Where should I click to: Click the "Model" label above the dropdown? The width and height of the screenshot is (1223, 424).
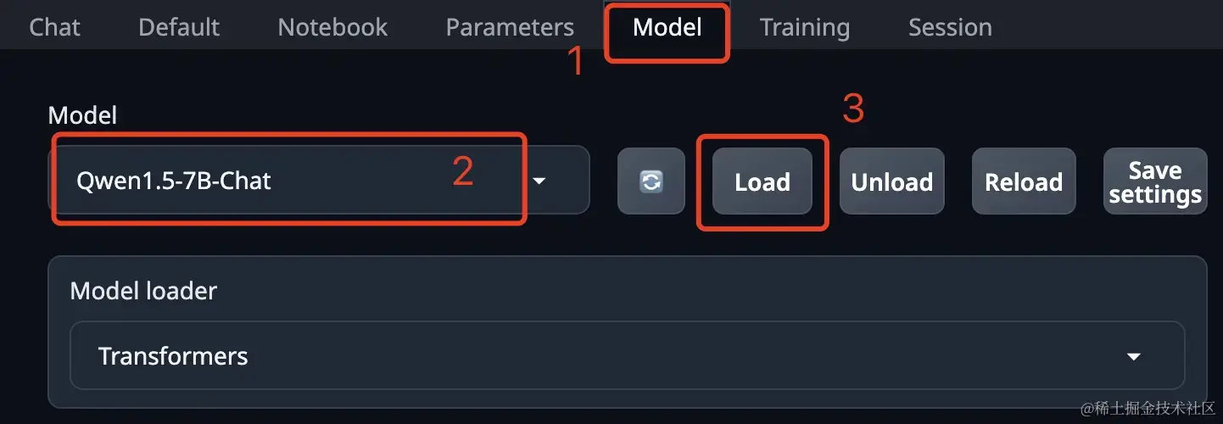82,114
